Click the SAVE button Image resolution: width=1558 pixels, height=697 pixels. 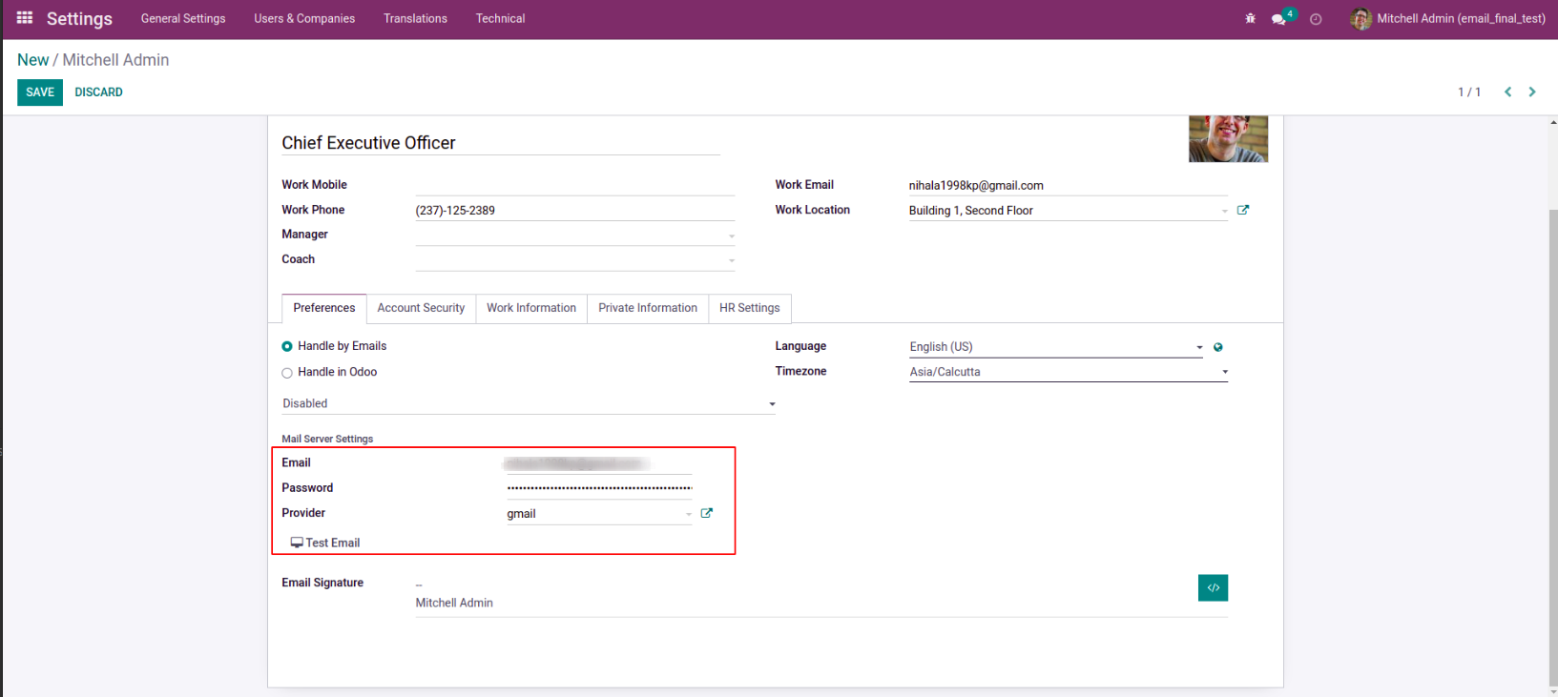coord(40,92)
